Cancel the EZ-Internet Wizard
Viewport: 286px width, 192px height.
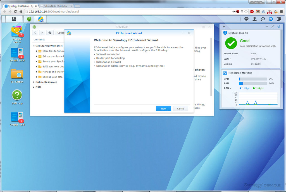click(x=181, y=108)
